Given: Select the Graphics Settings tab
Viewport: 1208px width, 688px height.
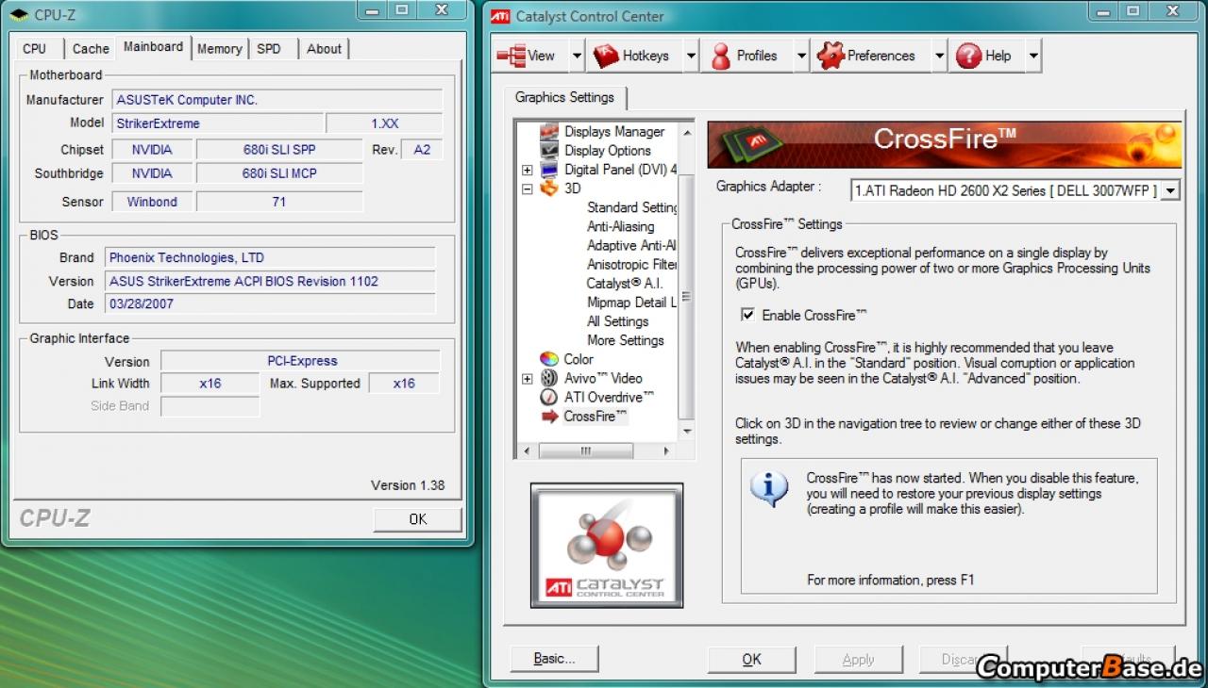Looking at the screenshot, I should [564, 97].
